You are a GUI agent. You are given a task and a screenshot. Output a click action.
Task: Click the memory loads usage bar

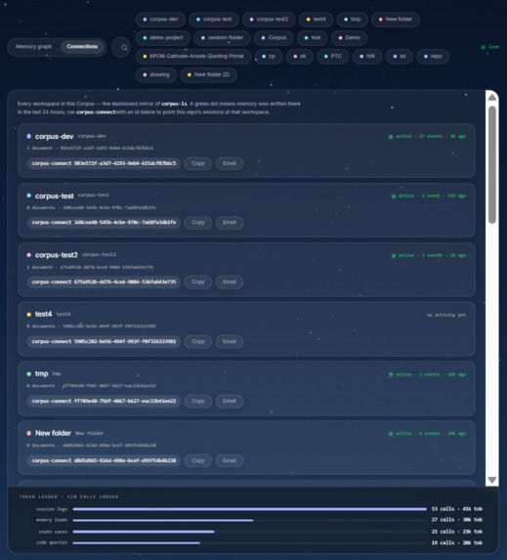point(249,520)
